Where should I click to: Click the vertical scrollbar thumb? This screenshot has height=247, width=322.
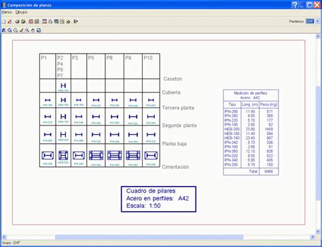click(x=318, y=143)
